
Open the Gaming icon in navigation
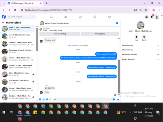(x=110, y=17)
